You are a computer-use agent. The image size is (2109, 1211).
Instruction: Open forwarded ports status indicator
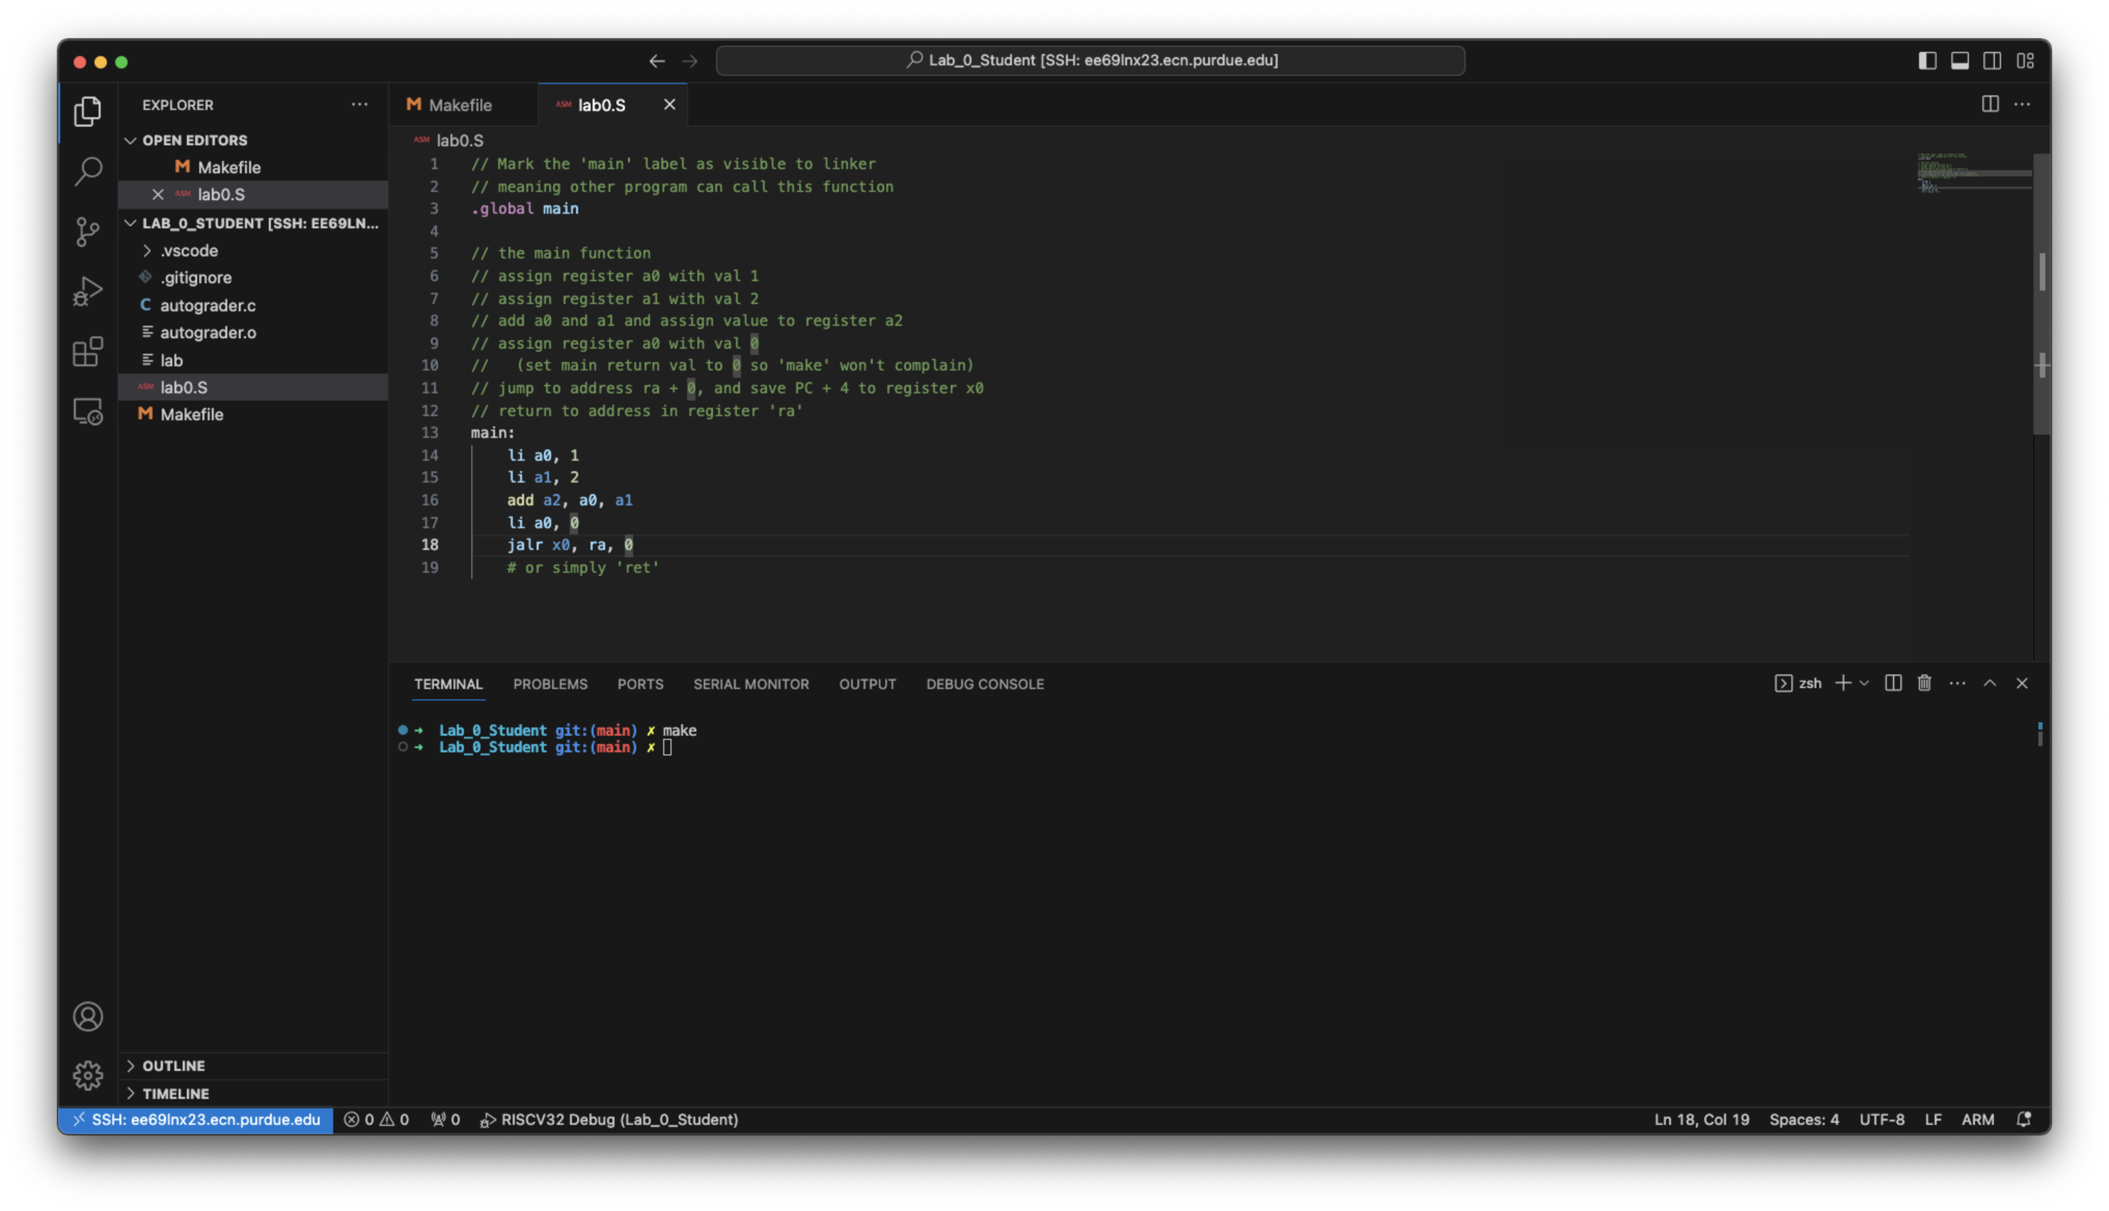point(445,1120)
